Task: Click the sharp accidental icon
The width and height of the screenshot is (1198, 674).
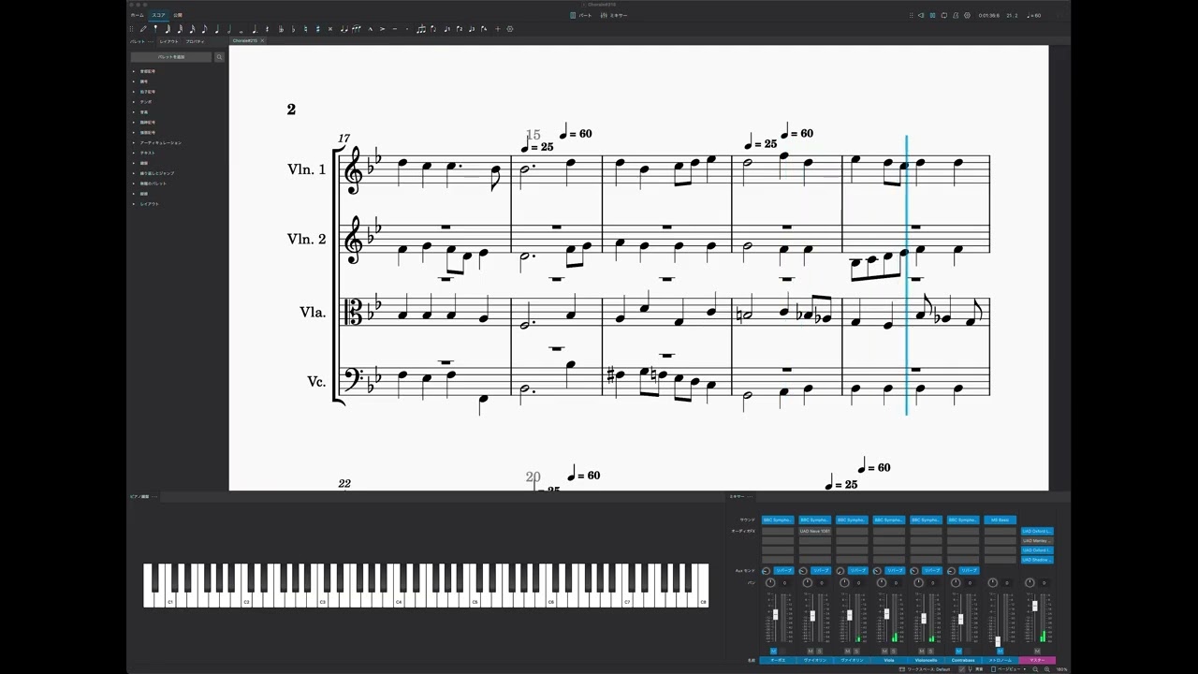Action: click(x=317, y=29)
